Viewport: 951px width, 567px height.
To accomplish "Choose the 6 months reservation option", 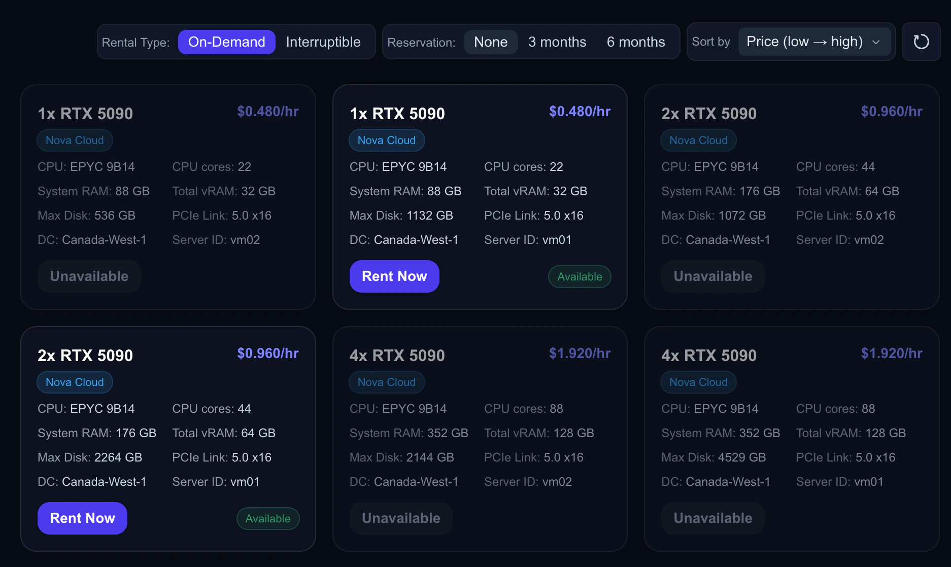I will (x=636, y=42).
